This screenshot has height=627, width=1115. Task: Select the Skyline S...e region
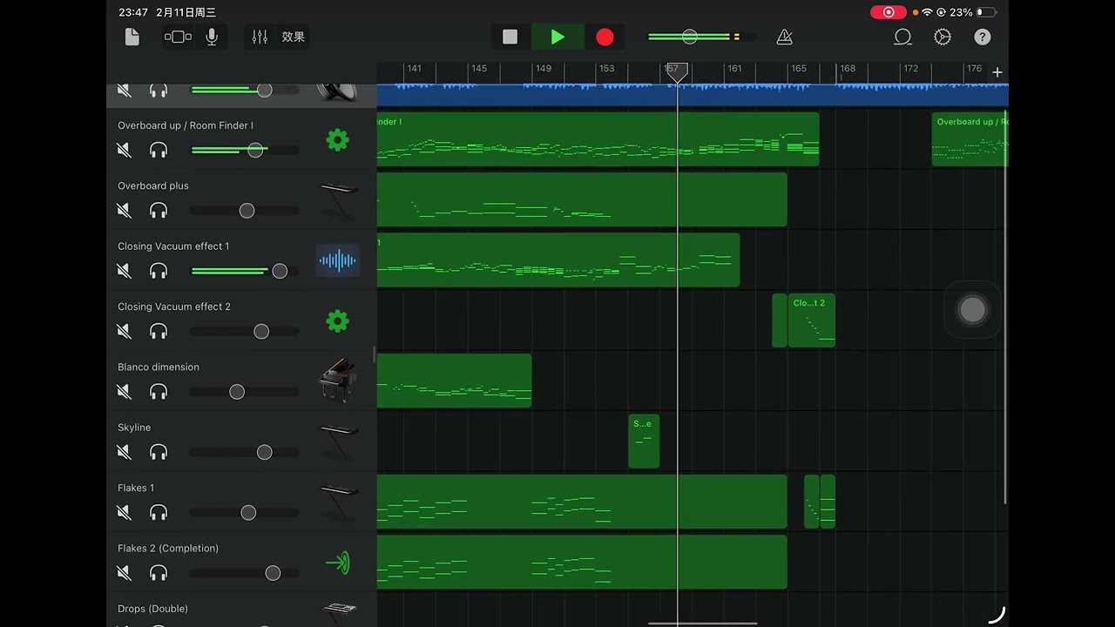coord(644,442)
